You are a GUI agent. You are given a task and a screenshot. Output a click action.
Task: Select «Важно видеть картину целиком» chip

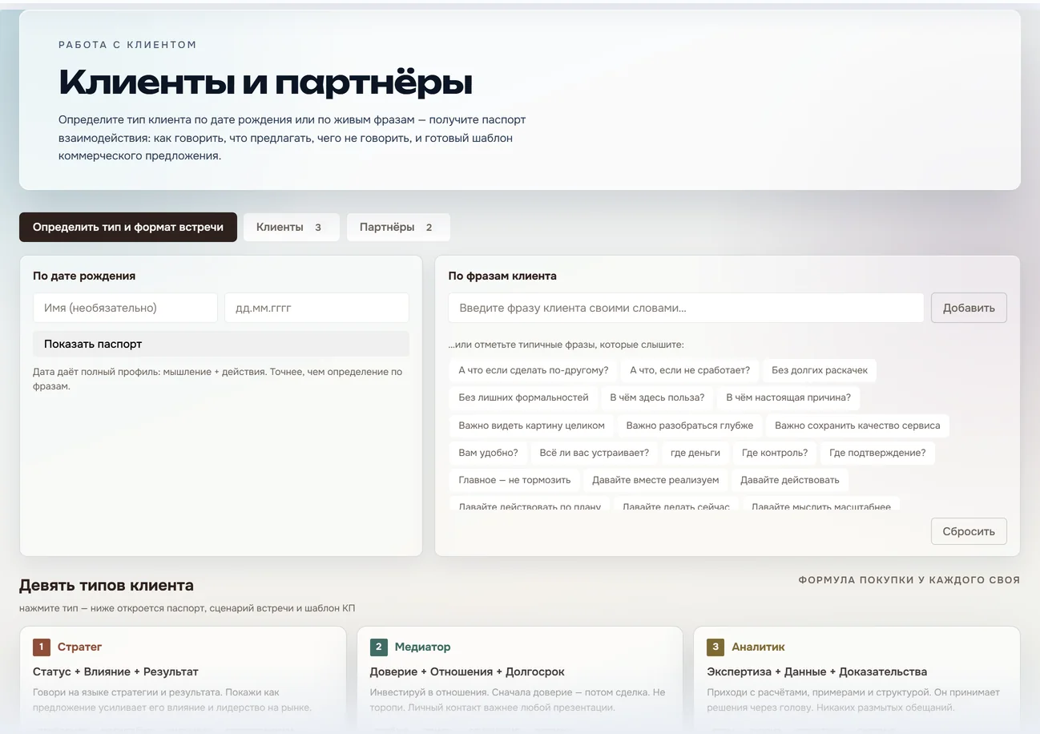point(531,425)
